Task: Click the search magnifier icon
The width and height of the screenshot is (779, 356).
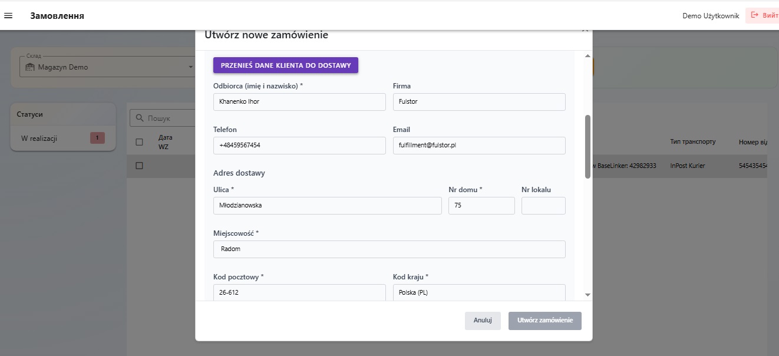Action: coord(140,118)
